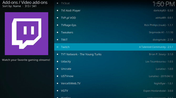
Task: Select the VGTV add-on
Action: 115,91
